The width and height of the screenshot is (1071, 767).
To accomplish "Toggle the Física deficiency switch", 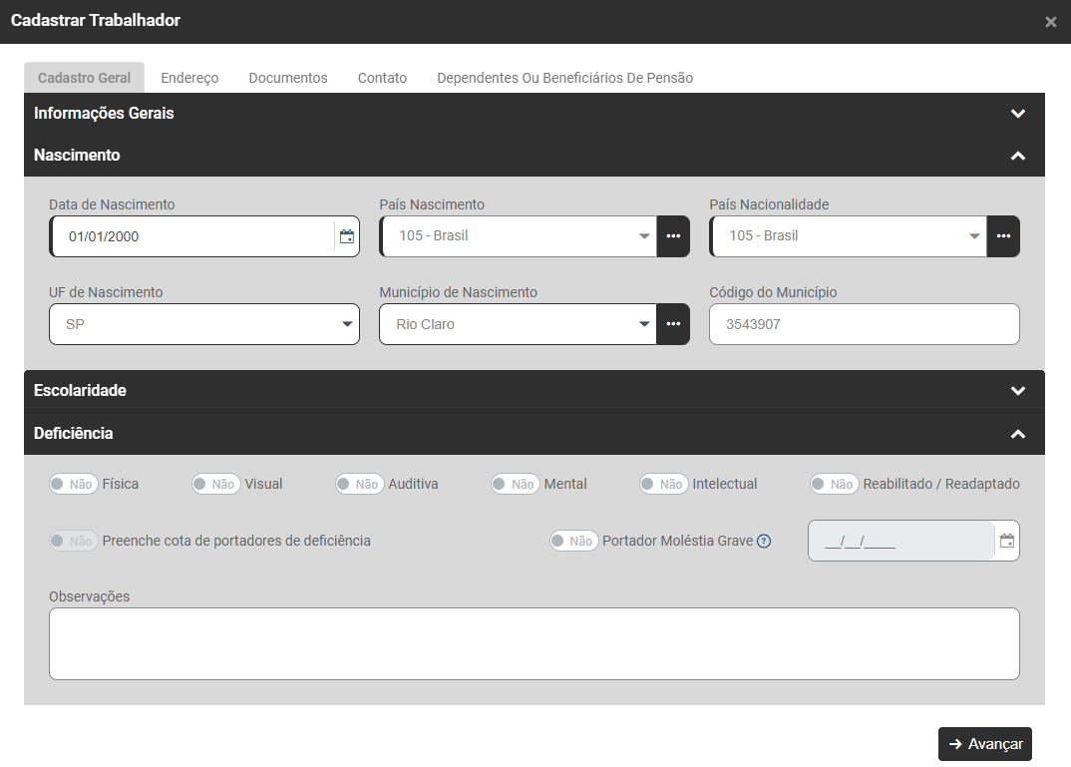I will coord(73,484).
